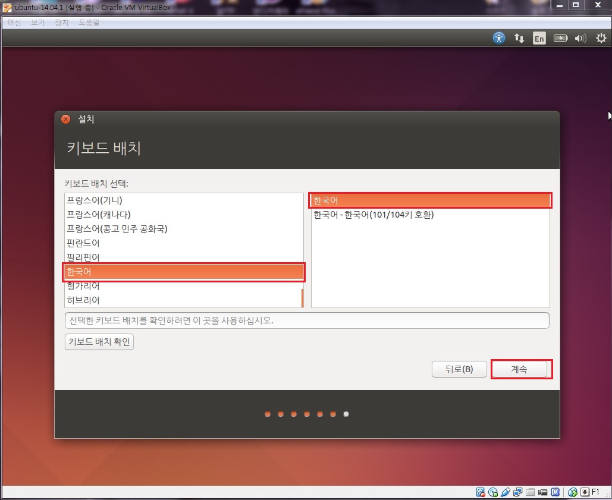
Task: Click the VirtualBox hard disk activity icon
Action: (481, 492)
